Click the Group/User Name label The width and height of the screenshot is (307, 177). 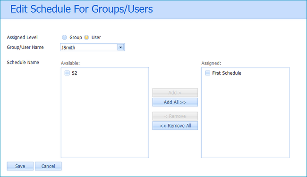pos(25,48)
